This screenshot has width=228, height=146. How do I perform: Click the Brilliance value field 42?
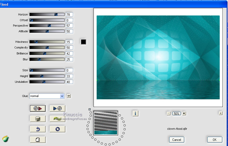coord(69,53)
